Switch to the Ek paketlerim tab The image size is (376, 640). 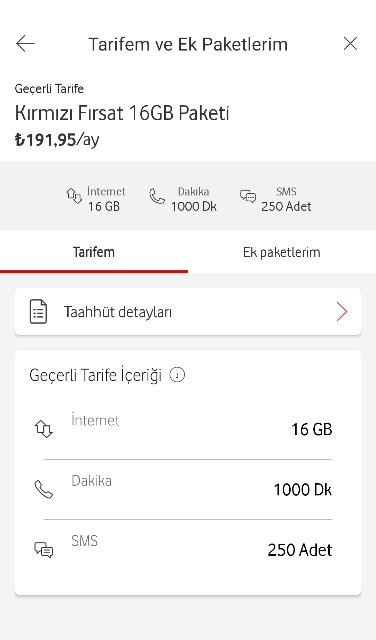tap(282, 252)
